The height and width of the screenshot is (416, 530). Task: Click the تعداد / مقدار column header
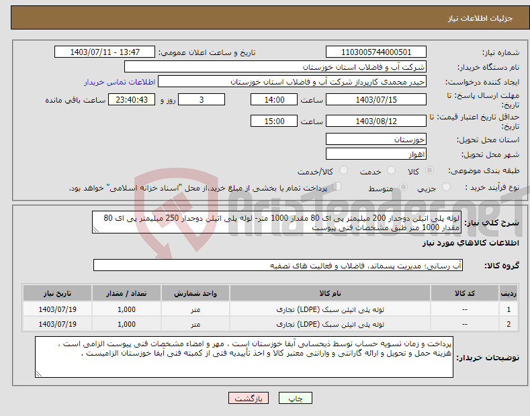pos(126,293)
